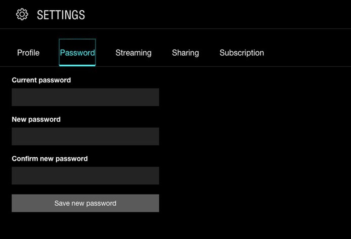This screenshot has height=239, width=351.
Task: Click into the New password field
Action: tap(85, 137)
